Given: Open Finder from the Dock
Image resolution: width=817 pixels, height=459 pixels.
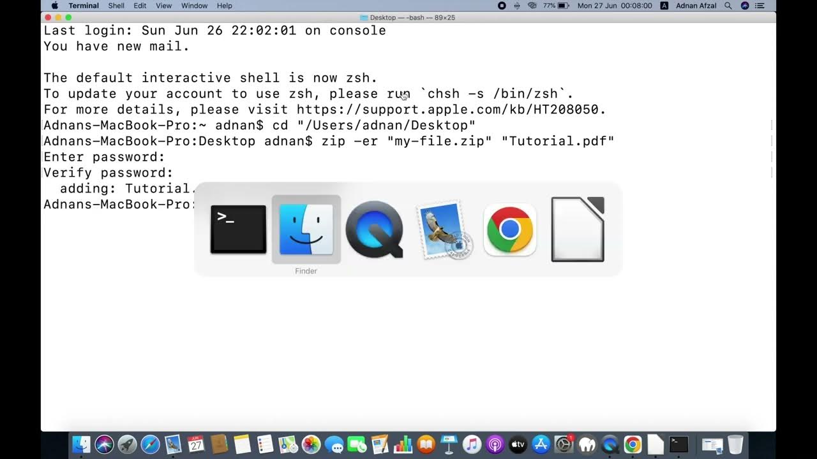Looking at the screenshot, I should (81, 444).
